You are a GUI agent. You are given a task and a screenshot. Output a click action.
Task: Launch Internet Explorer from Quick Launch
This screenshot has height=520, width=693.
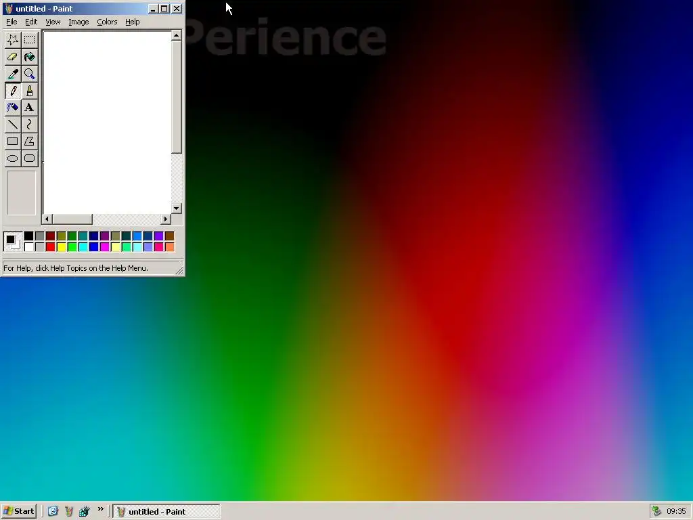(x=53, y=511)
